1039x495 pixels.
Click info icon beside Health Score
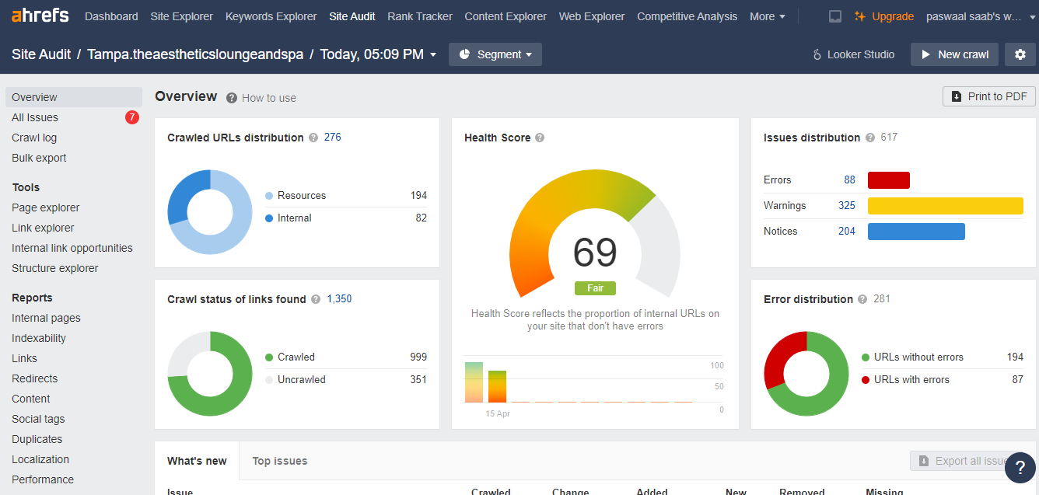(x=540, y=138)
